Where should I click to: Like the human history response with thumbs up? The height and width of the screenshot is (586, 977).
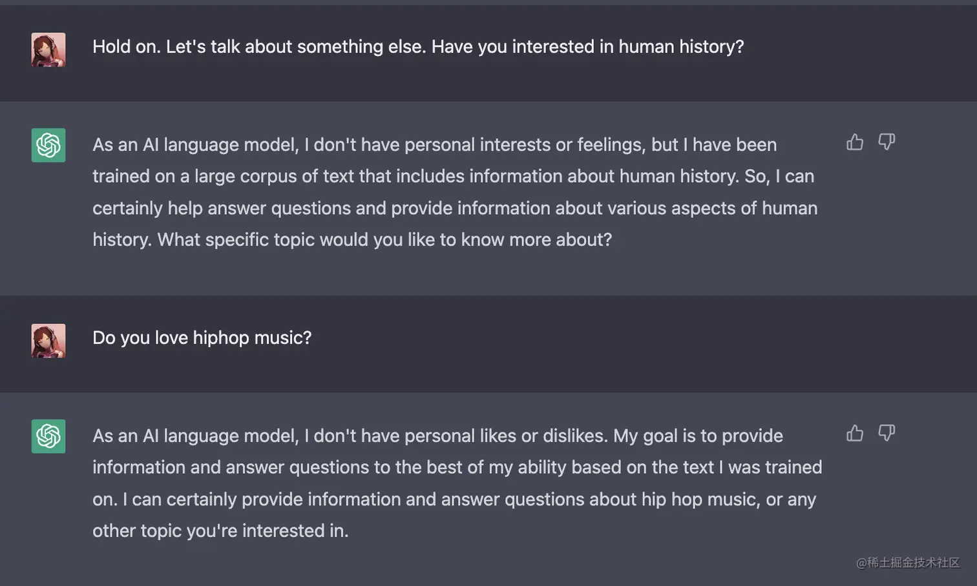(x=855, y=142)
